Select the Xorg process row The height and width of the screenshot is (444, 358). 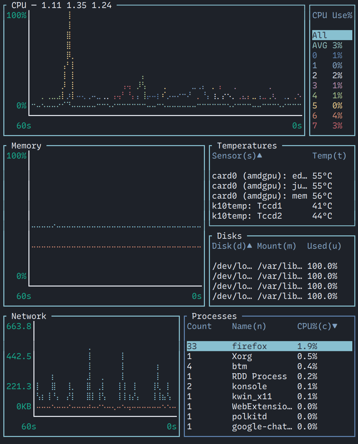tap(269, 356)
